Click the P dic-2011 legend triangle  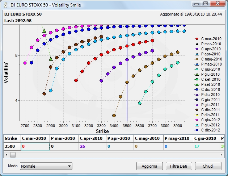click(x=197, y=115)
